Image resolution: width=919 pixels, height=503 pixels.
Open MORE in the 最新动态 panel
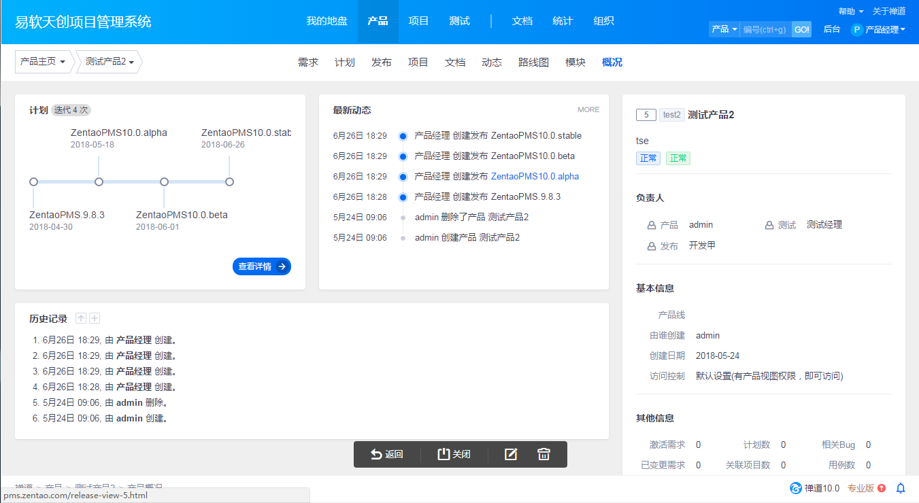coord(588,109)
